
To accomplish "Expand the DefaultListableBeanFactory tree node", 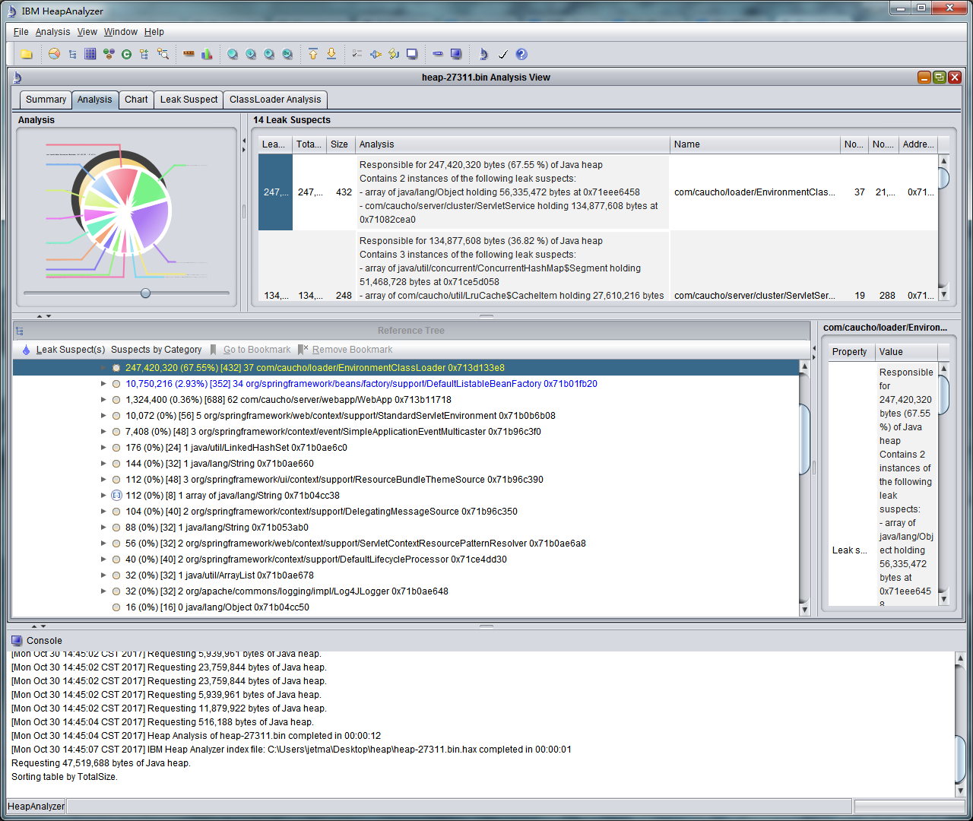I will coord(103,384).
